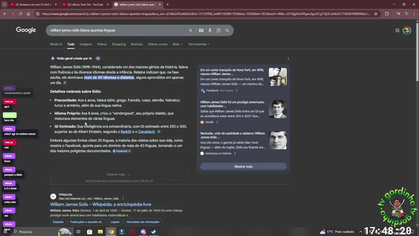Select the Vídeos curtos search tab
Screen dimensions: 419x236
pyautogui.click(x=157, y=44)
